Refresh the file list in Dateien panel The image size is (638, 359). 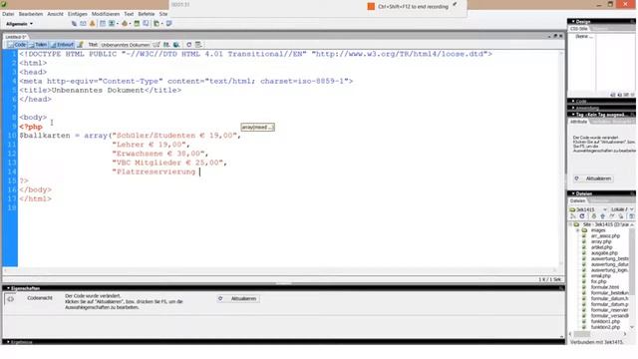(x=582, y=216)
